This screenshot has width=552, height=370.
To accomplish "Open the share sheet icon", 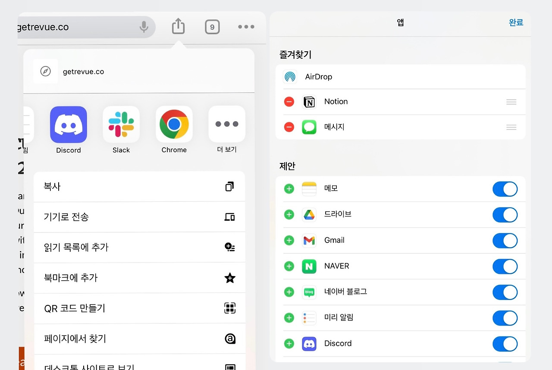I will click(x=178, y=26).
